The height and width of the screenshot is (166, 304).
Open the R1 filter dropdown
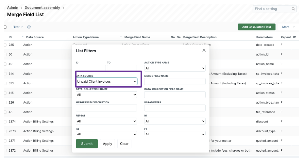175,121
